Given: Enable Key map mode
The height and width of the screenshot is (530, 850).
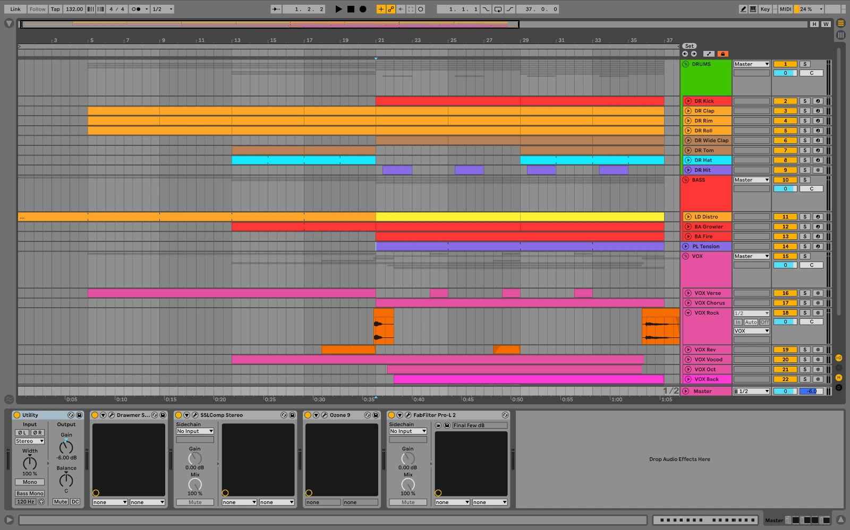Looking at the screenshot, I should pos(765,9).
